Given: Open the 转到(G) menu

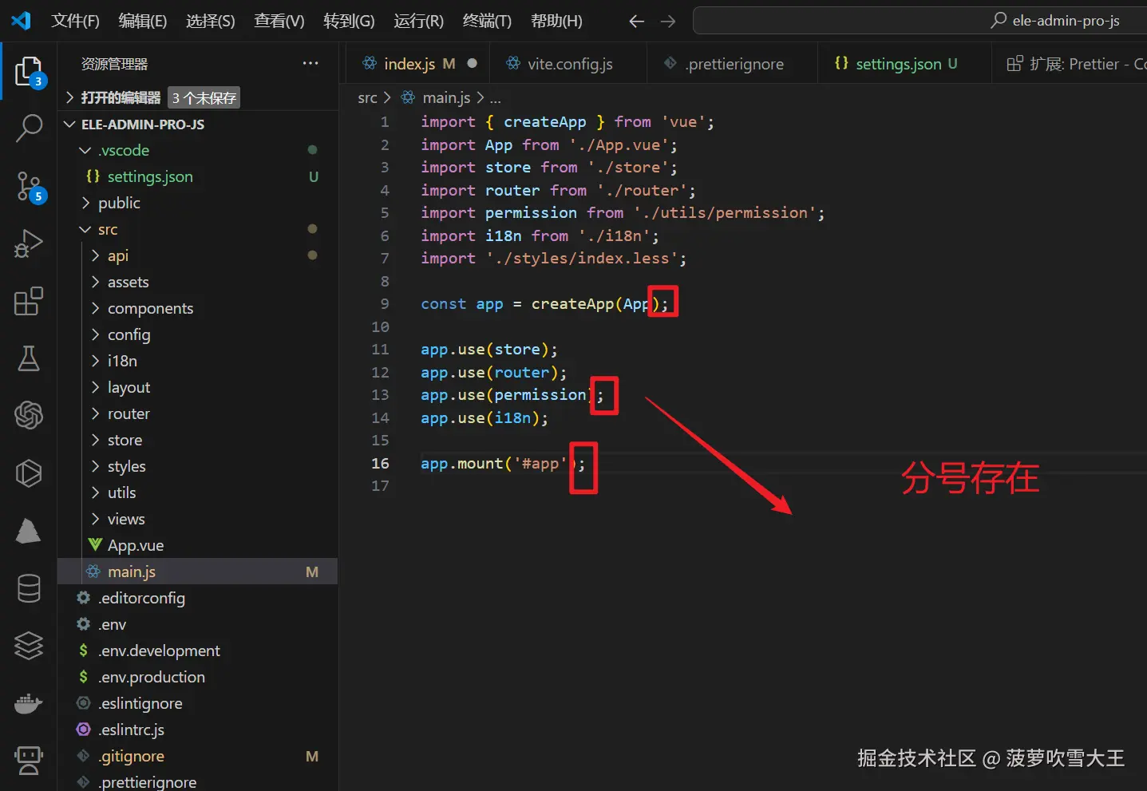Looking at the screenshot, I should pyautogui.click(x=349, y=21).
